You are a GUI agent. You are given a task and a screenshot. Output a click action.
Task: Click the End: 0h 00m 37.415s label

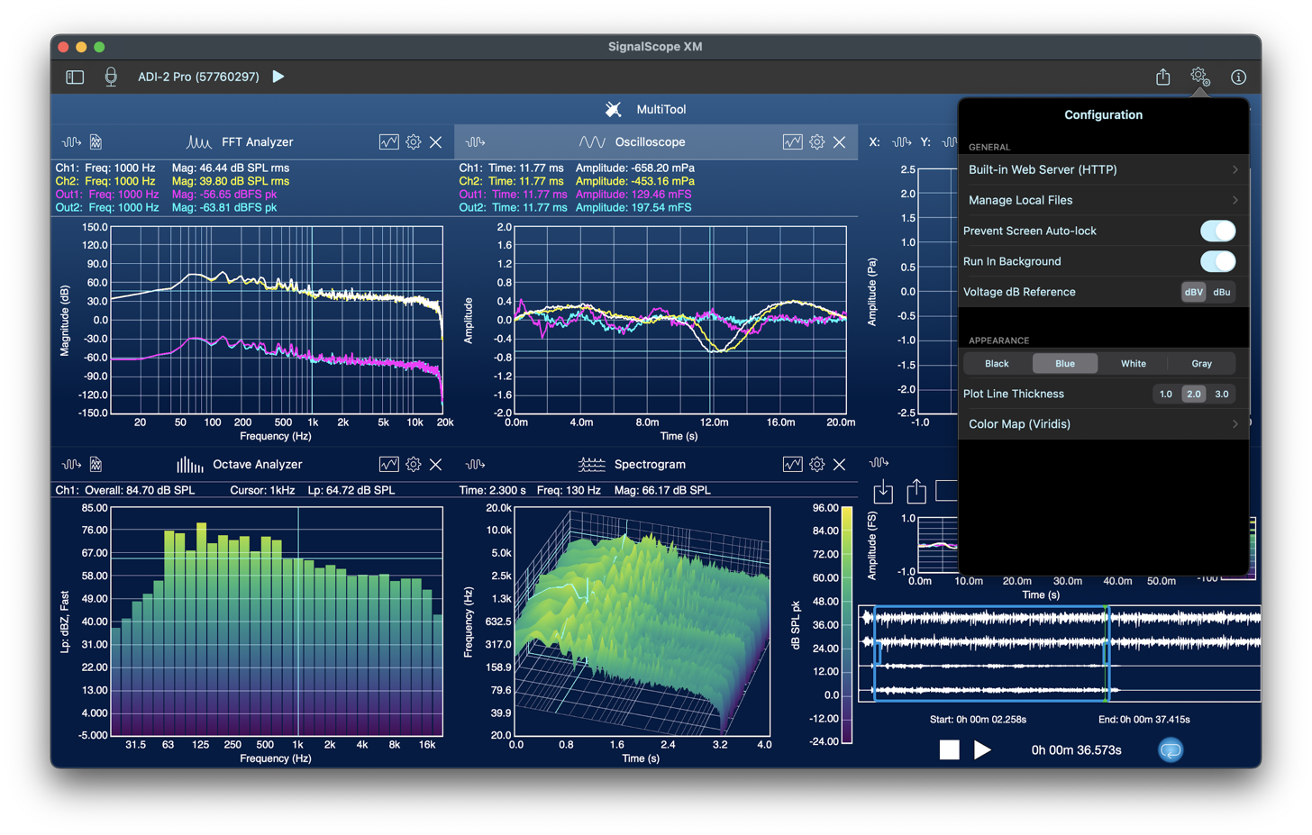click(1143, 720)
